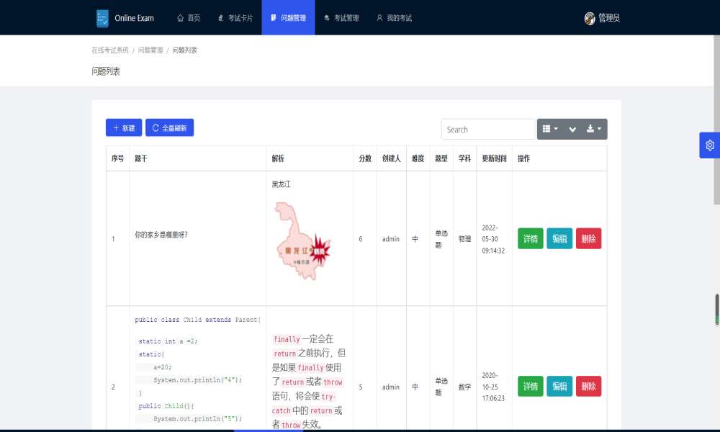Image resolution: width=720 pixels, height=432 pixels.
Task: Click the 黑龙江 map image thumbnail
Action: (302, 241)
